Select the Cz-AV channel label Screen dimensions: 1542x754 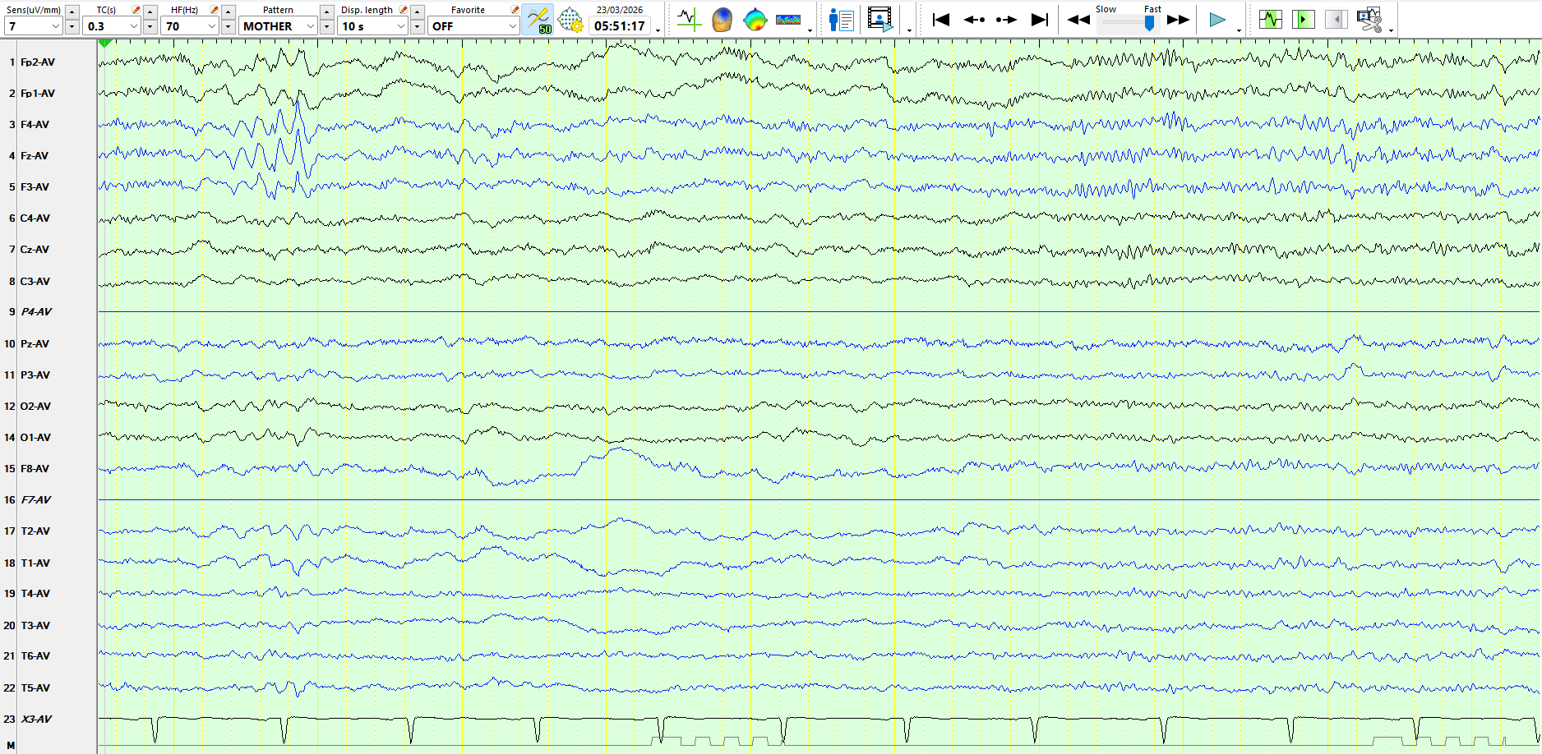click(35, 249)
